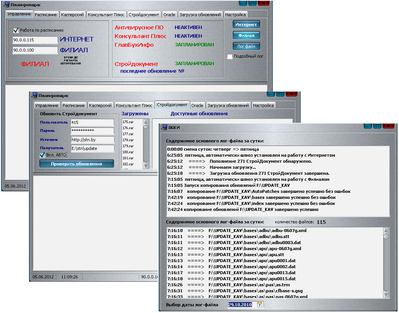Click the ЛОГИ window title bar icon
Image resolution: width=399 pixels, height=313 pixels.
pos(164,127)
